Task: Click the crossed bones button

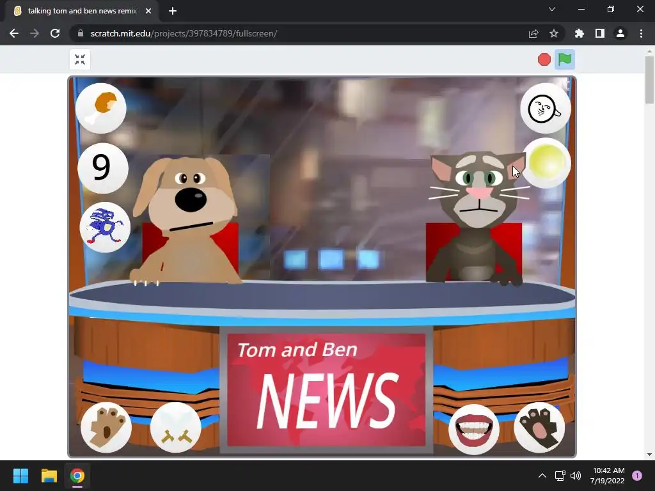Action: tap(175, 427)
